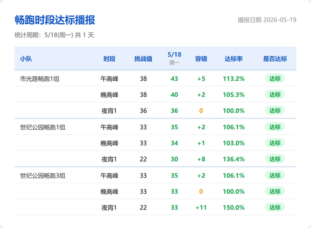311x228 pixels.
Task: Click the 是否达标 column header
Action: pos(275,59)
